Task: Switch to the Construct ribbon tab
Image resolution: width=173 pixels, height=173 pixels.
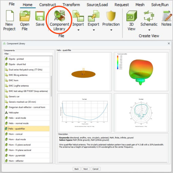Action: 48,5
